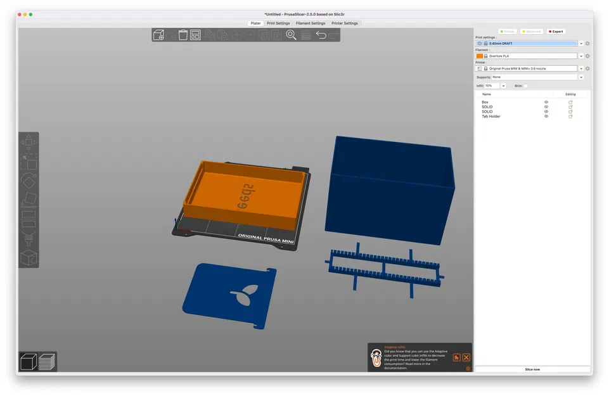The width and height of the screenshot is (609, 396).
Task: Click the Add object cube icon
Action: pos(158,35)
